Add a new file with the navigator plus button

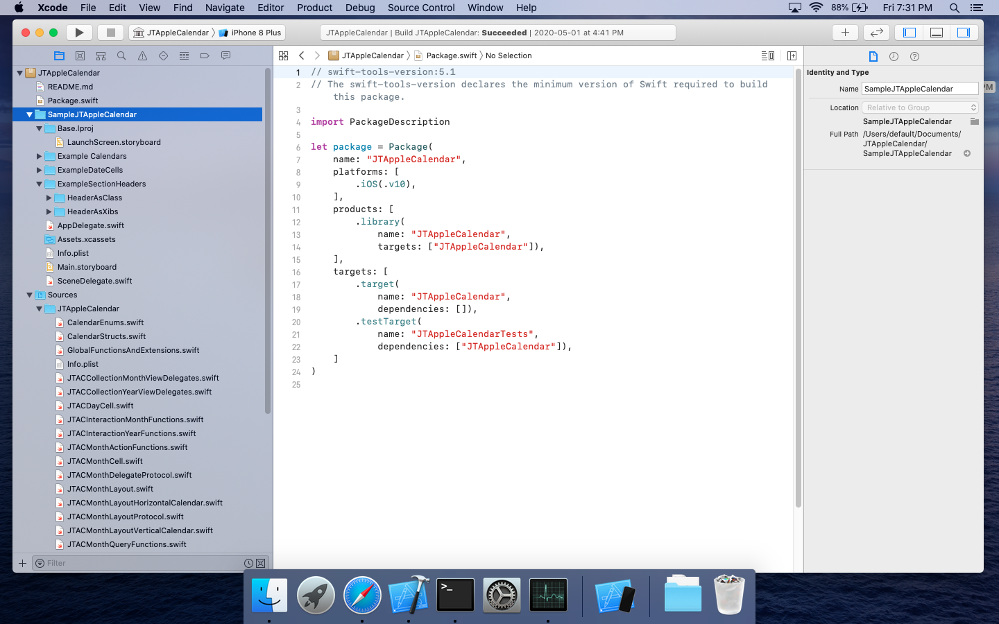(22, 563)
